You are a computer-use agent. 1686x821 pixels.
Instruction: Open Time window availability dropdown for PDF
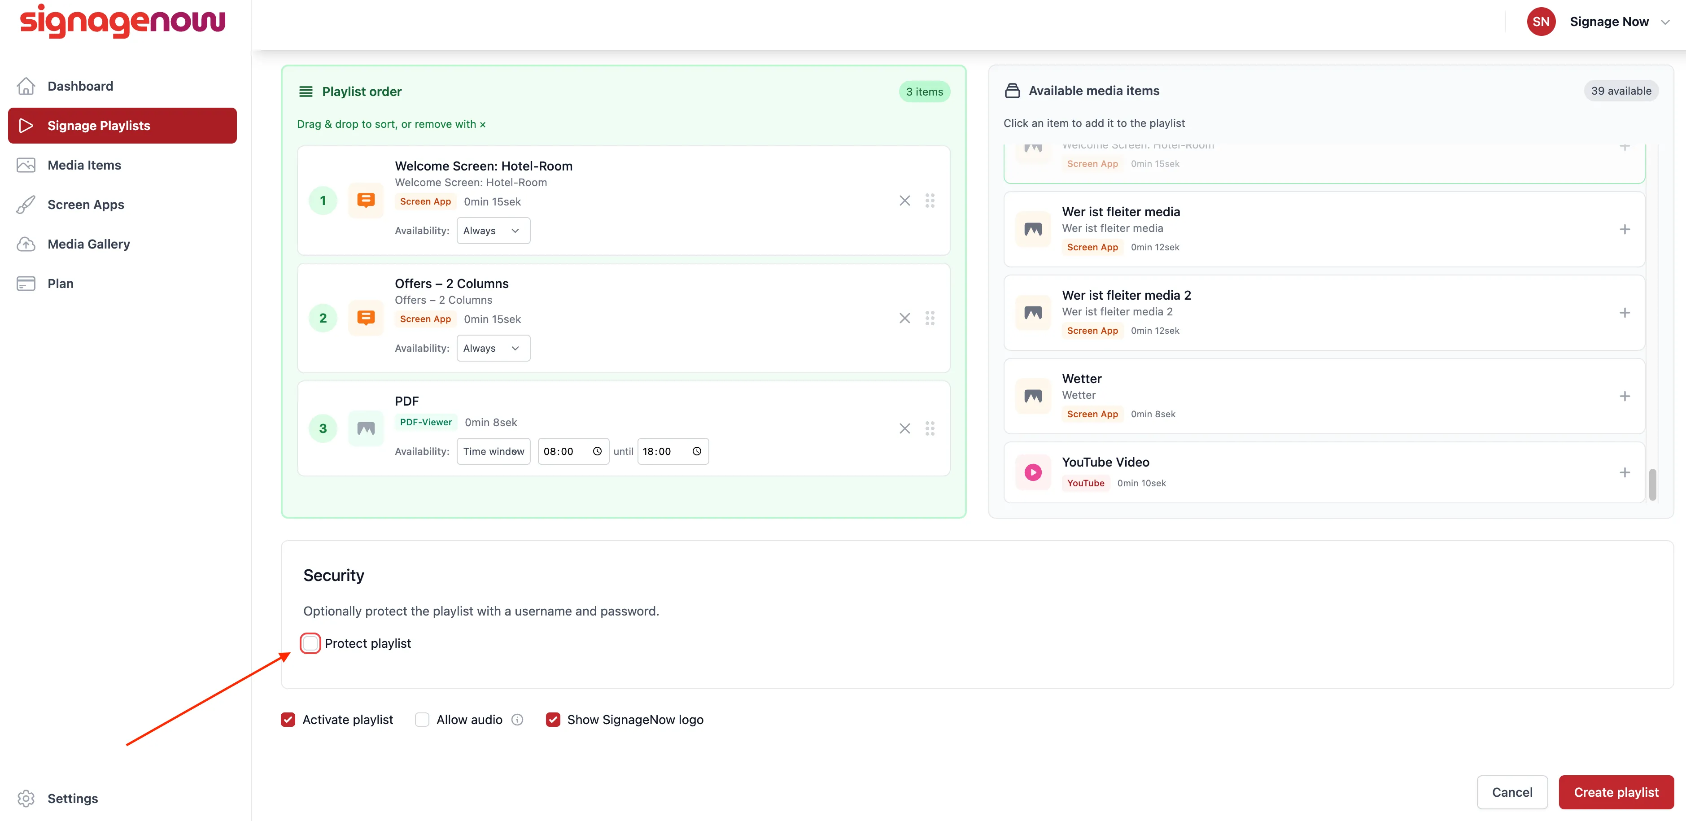click(493, 451)
